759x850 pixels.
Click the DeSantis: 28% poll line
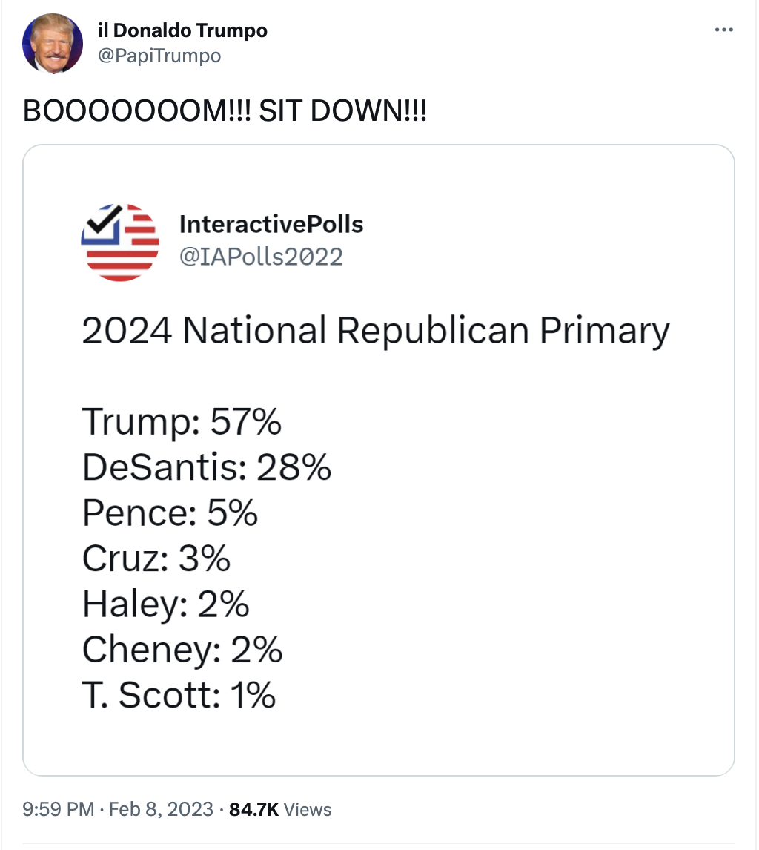point(206,467)
